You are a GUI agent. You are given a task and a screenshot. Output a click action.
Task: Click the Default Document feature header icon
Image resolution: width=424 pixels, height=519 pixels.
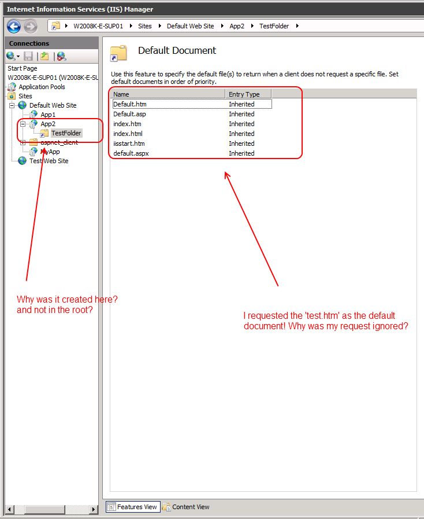coord(118,54)
